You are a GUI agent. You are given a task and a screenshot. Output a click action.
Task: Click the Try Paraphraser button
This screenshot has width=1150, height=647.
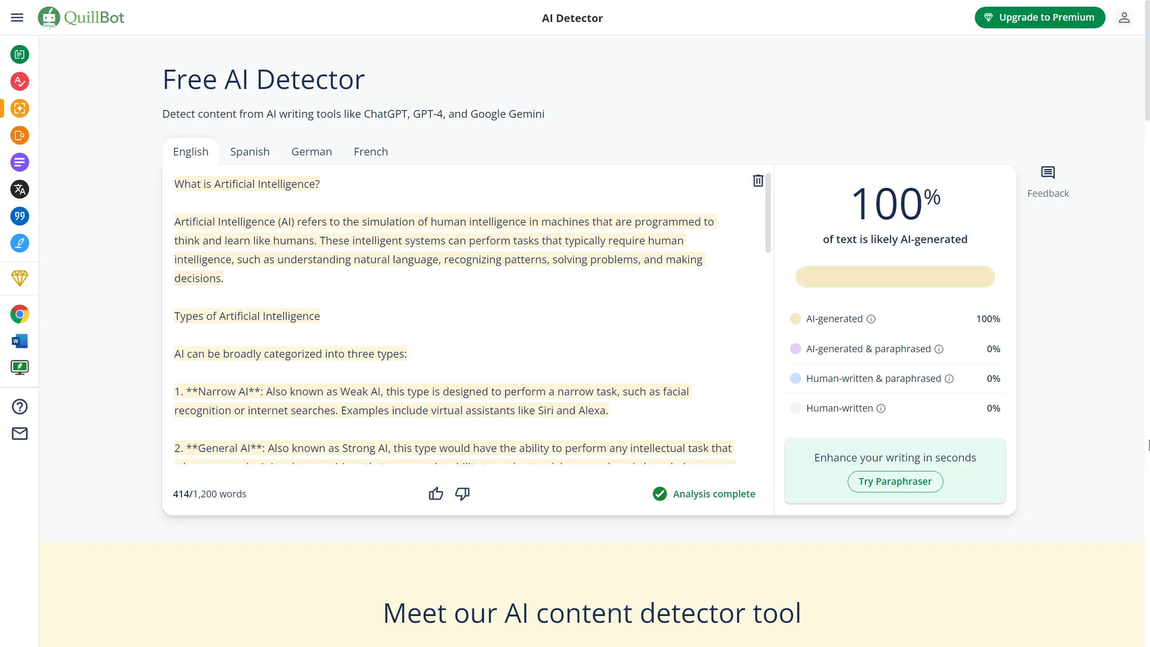pos(895,481)
